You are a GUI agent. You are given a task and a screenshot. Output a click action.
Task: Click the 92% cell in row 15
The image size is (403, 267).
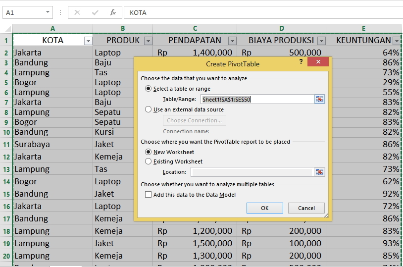click(x=366, y=194)
